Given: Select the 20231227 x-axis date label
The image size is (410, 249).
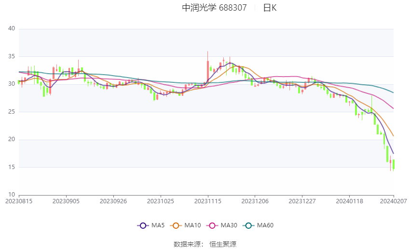Looking at the screenshot, I should [302, 201].
